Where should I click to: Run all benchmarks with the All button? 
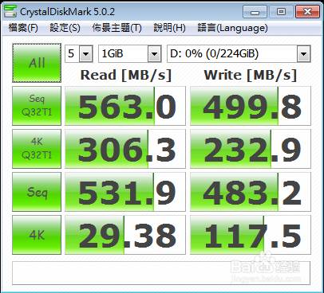click(x=37, y=63)
